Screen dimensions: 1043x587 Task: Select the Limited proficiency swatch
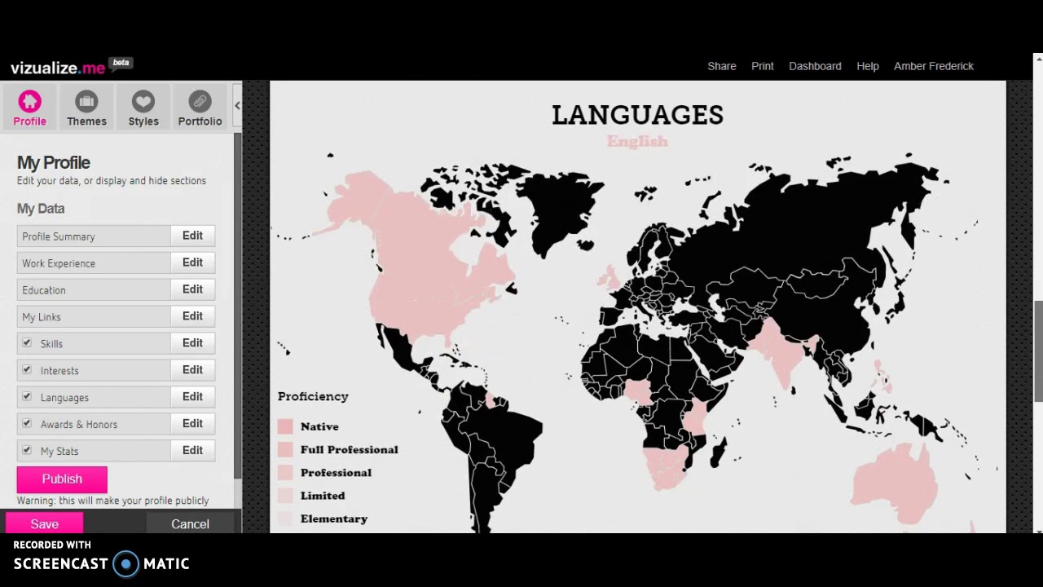pos(285,495)
